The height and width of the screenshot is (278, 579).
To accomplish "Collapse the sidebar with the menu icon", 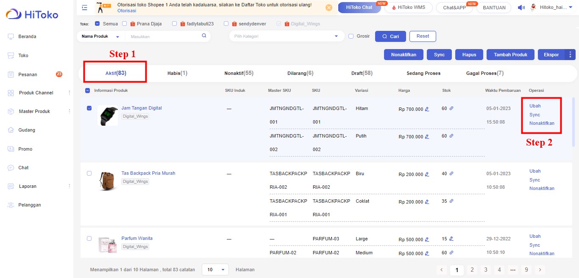I will point(85,8).
